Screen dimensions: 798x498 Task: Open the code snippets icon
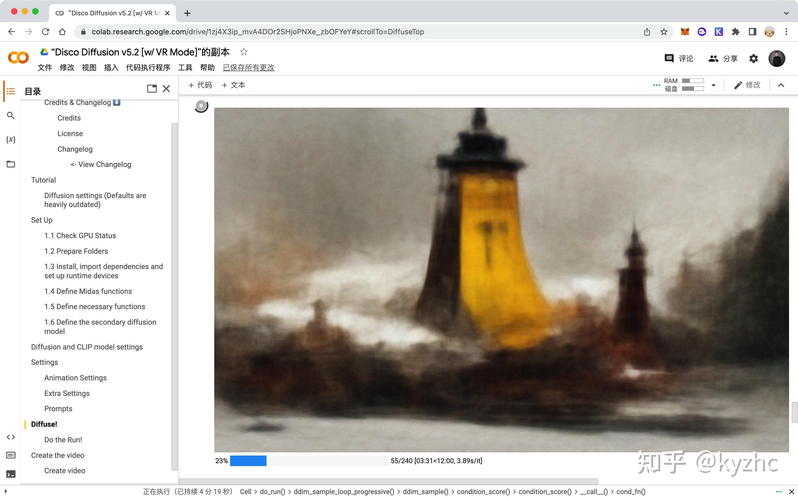point(11,437)
